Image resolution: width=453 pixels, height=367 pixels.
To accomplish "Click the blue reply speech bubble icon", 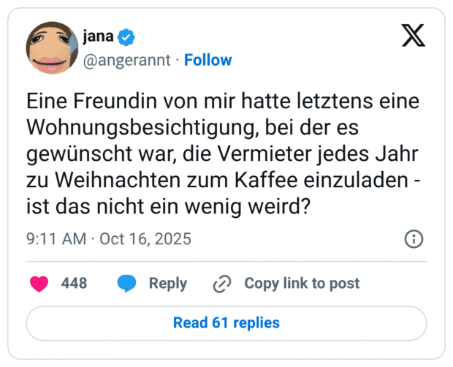I will coord(127,284).
